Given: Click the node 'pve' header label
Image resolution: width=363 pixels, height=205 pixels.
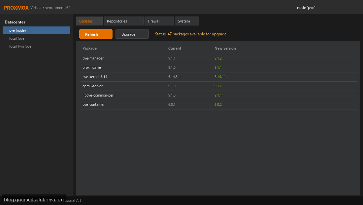Looking at the screenshot, I should 306,8.
